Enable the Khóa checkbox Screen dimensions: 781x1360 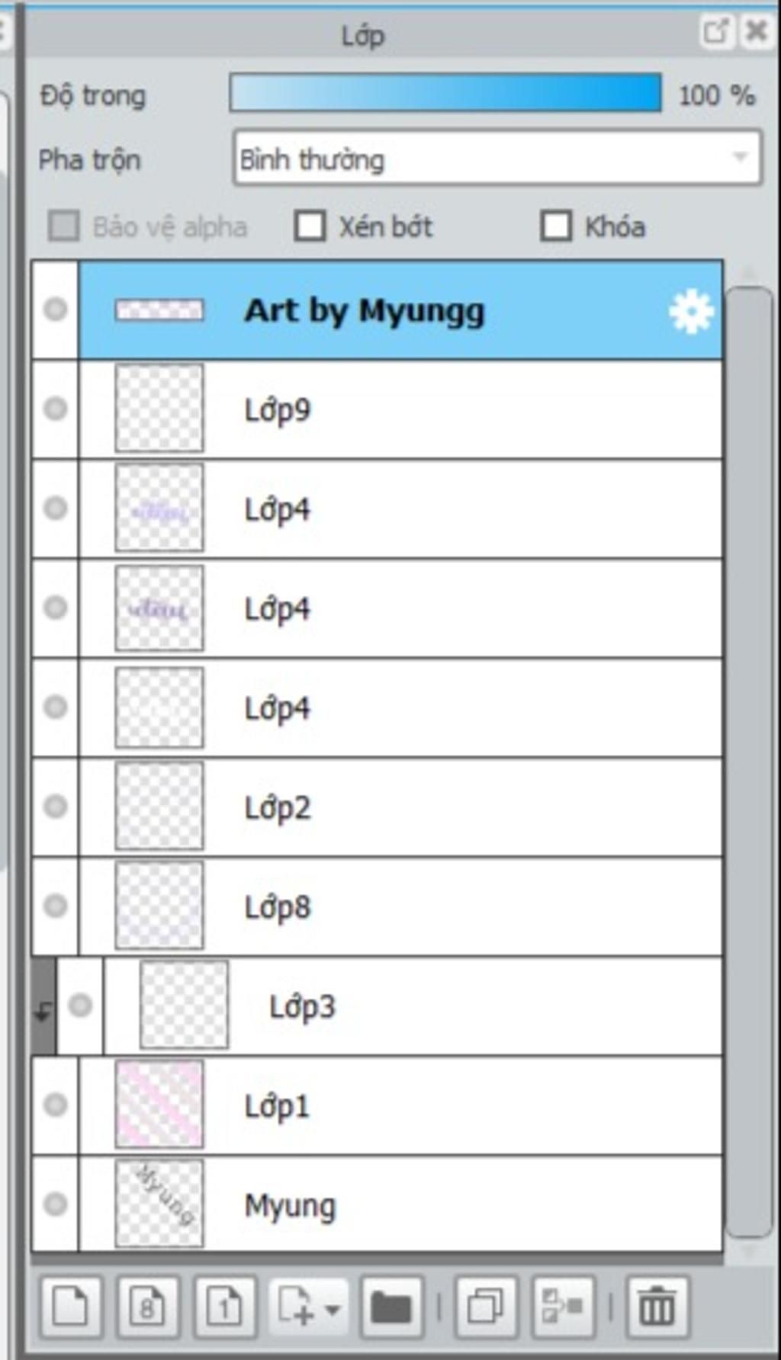pyautogui.click(x=556, y=226)
